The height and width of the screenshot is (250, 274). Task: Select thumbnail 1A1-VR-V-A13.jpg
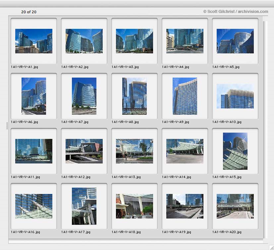click(x=135, y=151)
